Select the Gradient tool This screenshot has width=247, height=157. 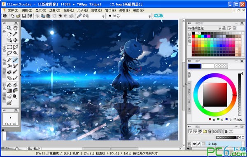(9, 91)
